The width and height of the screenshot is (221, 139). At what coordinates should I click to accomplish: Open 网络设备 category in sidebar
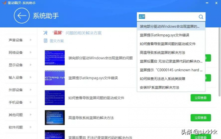pos(21,52)
